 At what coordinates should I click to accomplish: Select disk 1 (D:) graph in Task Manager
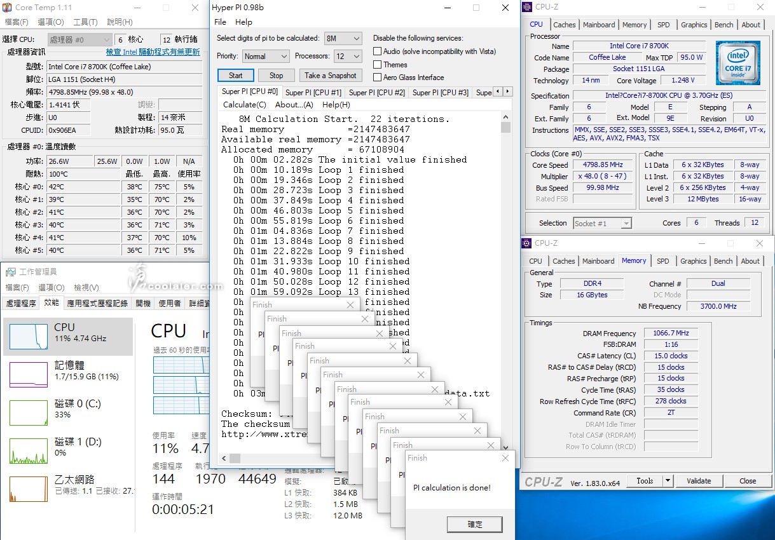coord(29,450)
